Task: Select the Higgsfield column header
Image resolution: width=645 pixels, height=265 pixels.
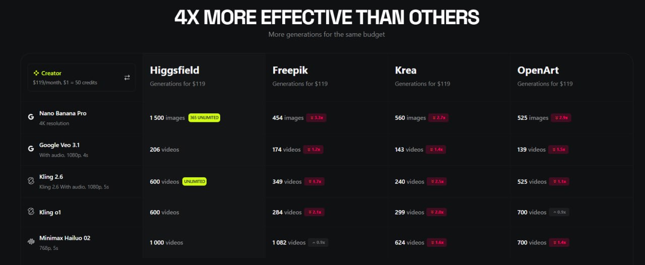Action: click(174, 71)
